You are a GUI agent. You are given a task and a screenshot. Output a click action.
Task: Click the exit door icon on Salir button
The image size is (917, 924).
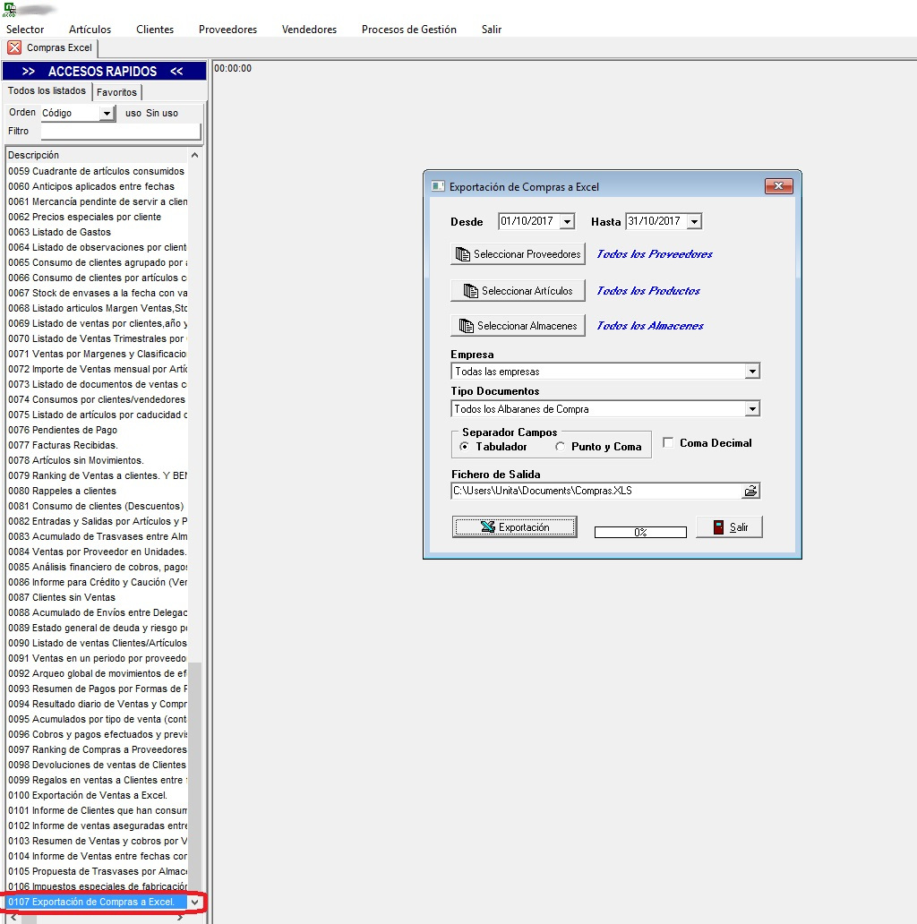pos(718,527)
